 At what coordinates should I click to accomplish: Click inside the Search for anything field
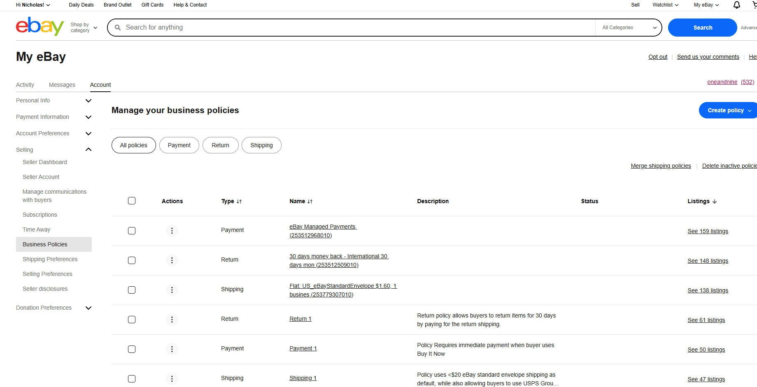(x=288, y=27)
